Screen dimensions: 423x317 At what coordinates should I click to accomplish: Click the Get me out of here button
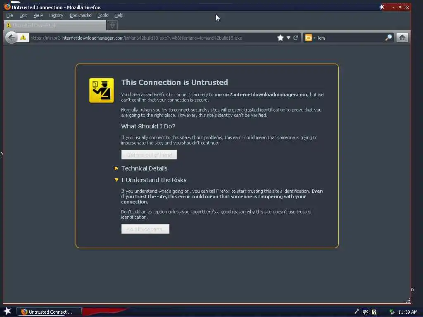pyautogui.click(x=149, y=155)
